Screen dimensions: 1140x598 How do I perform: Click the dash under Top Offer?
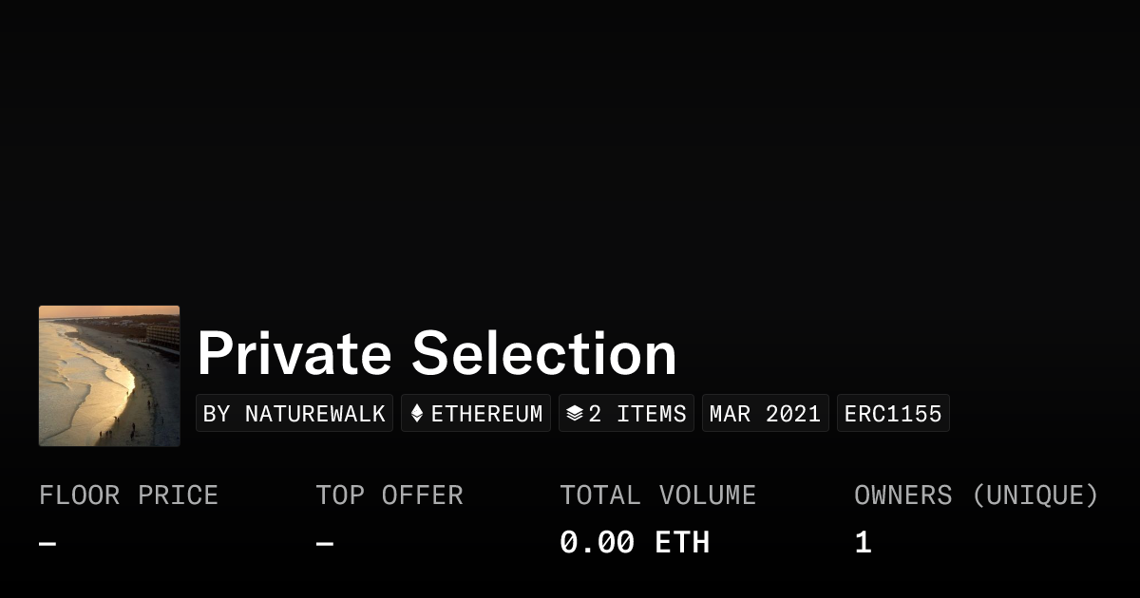(x=325, y=544)
